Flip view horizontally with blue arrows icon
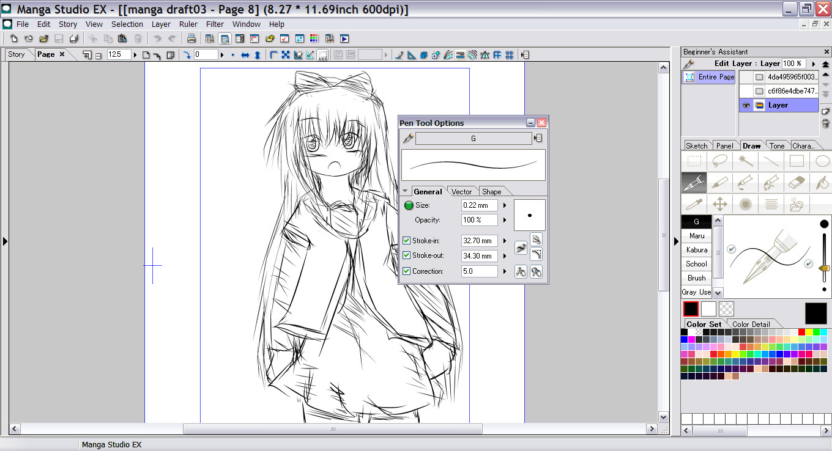832x451 pixels. [245, 55]
